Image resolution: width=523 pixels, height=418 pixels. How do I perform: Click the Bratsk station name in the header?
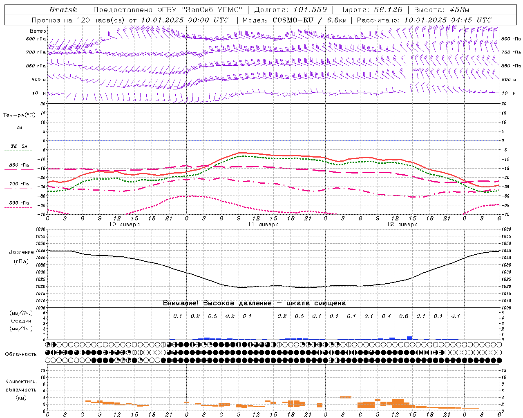(63, 9)
